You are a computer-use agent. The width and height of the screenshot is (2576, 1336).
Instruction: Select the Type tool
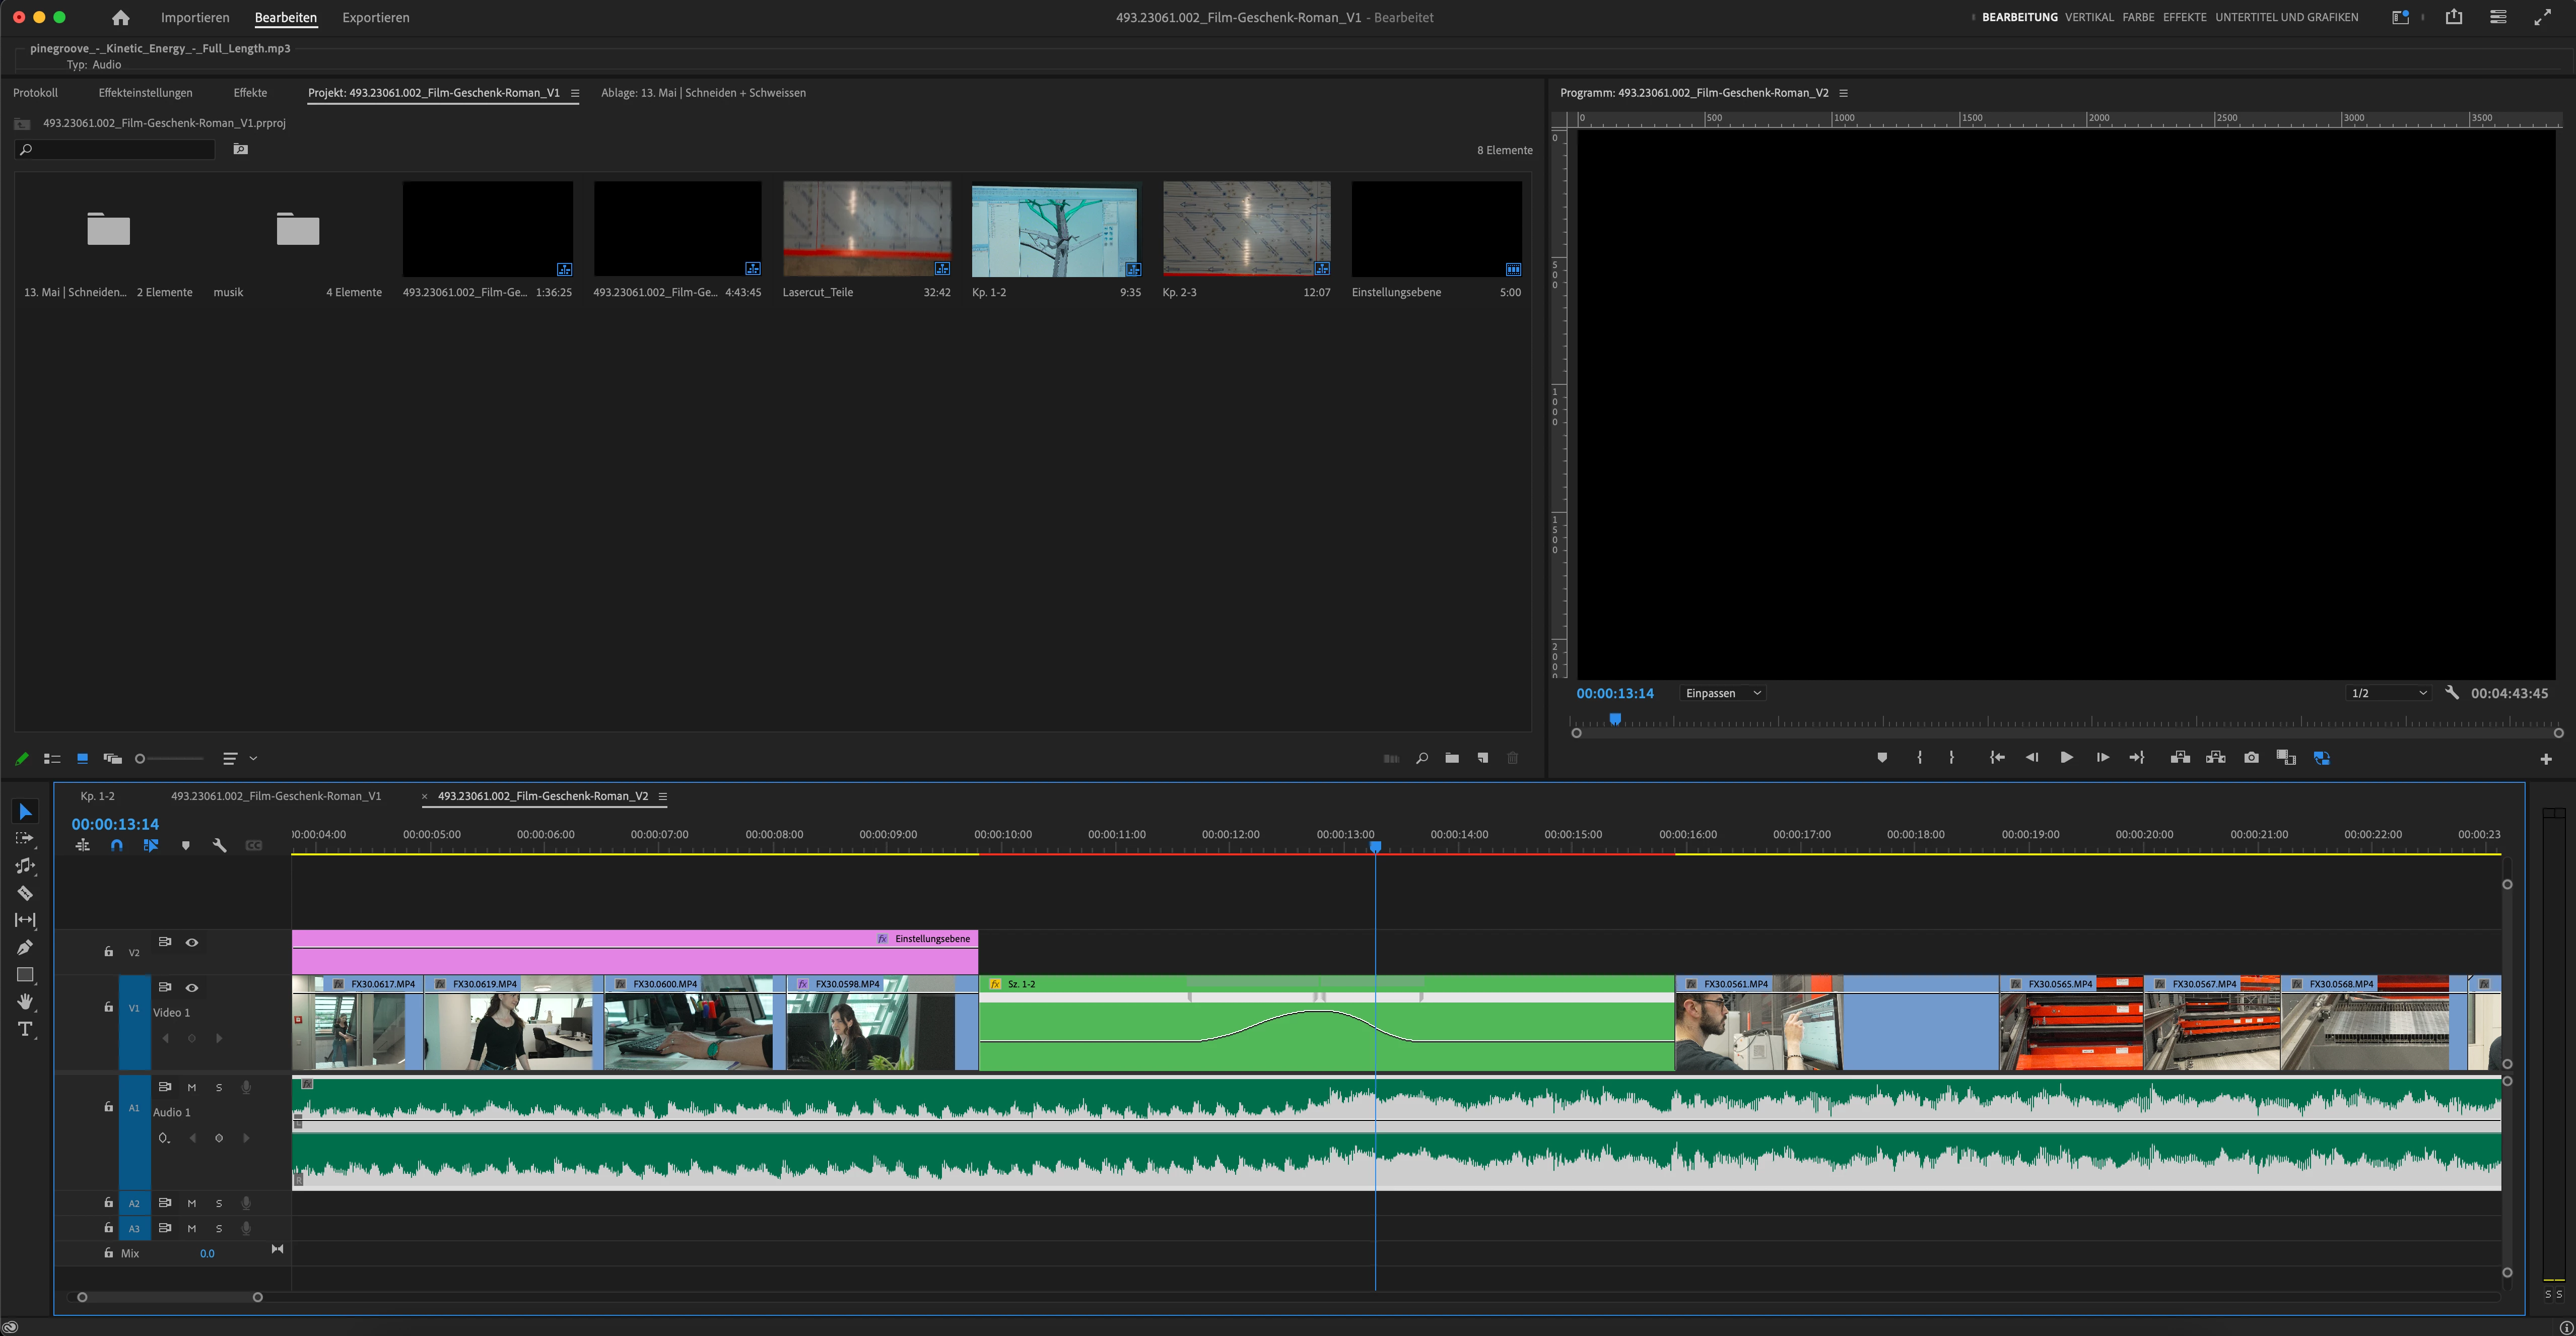25,1029
